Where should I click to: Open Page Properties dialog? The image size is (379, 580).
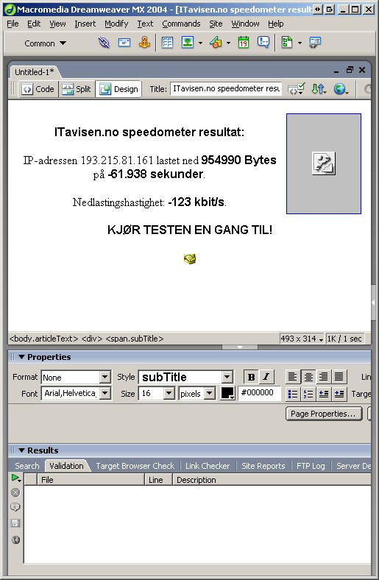[324, 414]
